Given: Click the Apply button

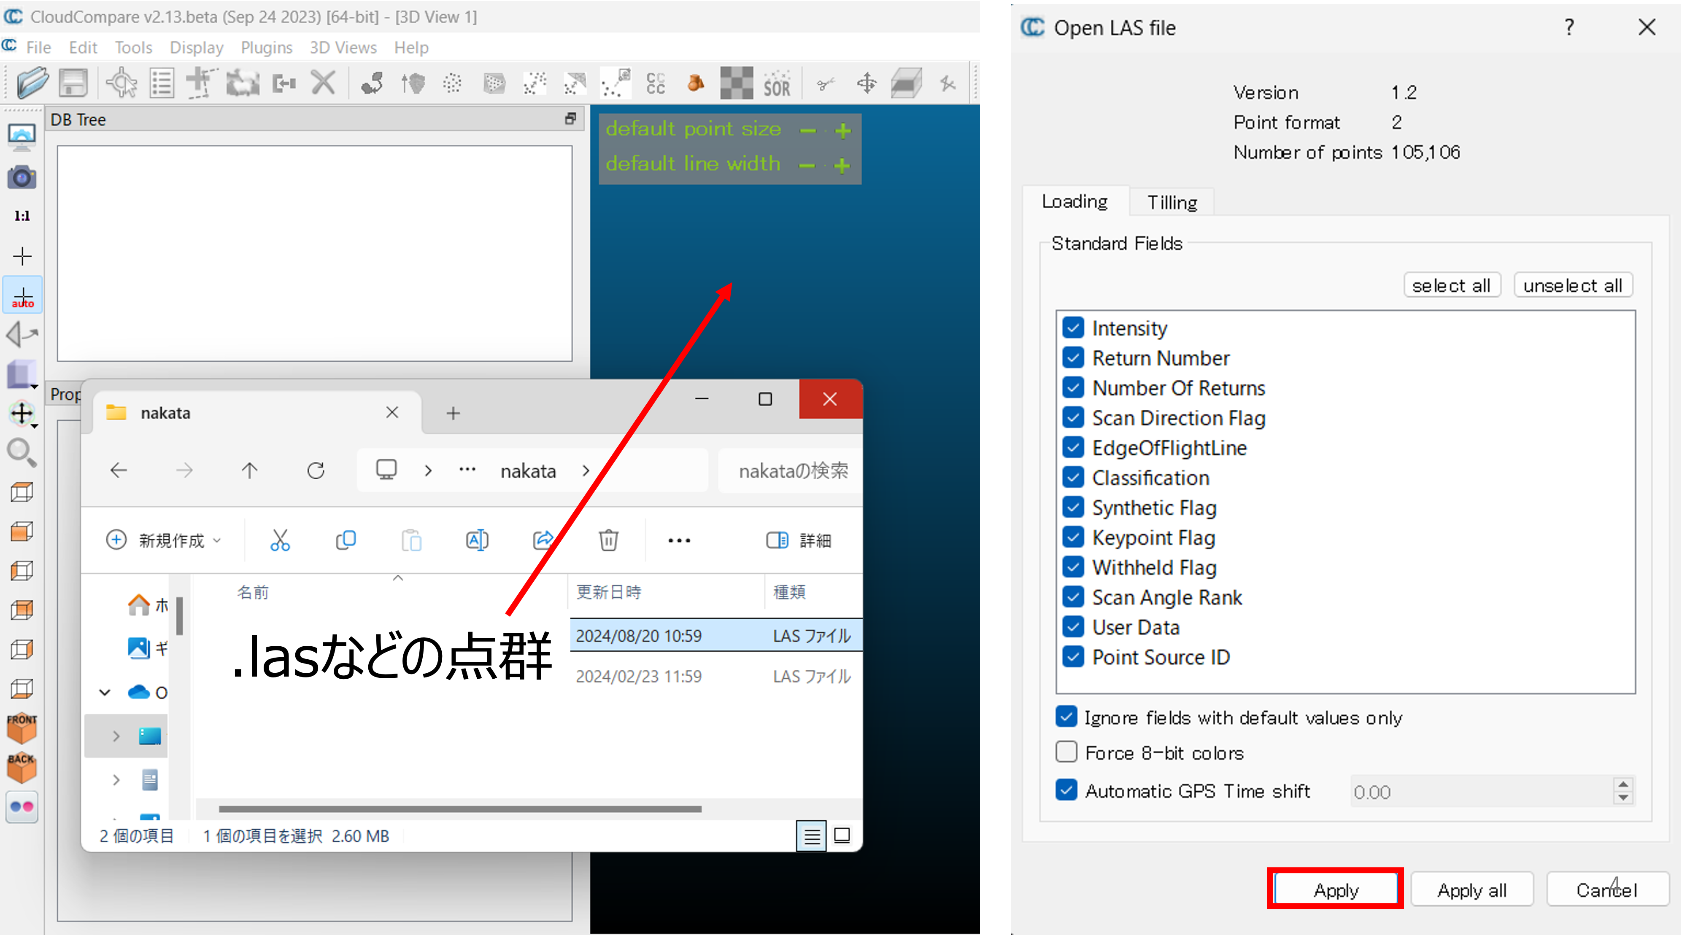Looking at the screenshot, I should coord(1336,890).
